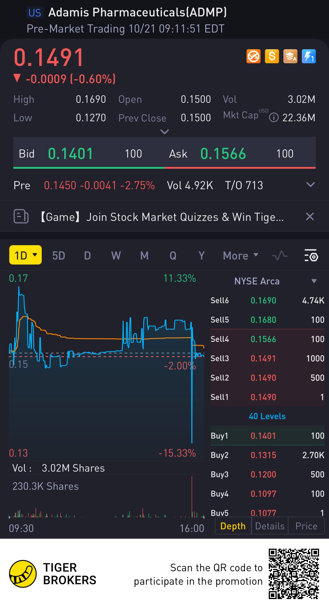329x609 pixels.
Task: Tap the intraday price chart
Action: pos(106,366)
